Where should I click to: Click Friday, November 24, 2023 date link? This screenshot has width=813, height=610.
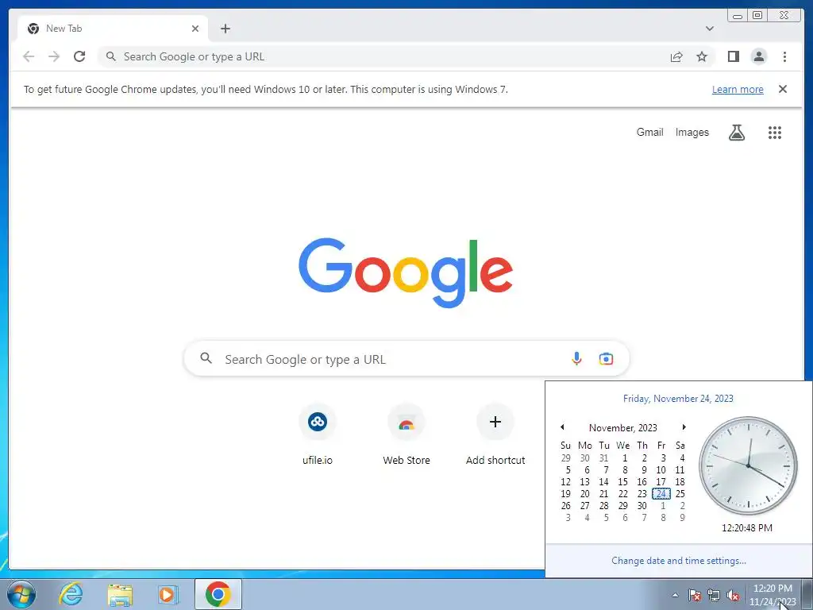678,399
